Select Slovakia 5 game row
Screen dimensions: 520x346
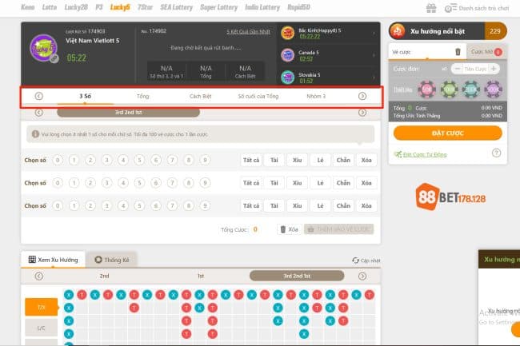[328, 78]
